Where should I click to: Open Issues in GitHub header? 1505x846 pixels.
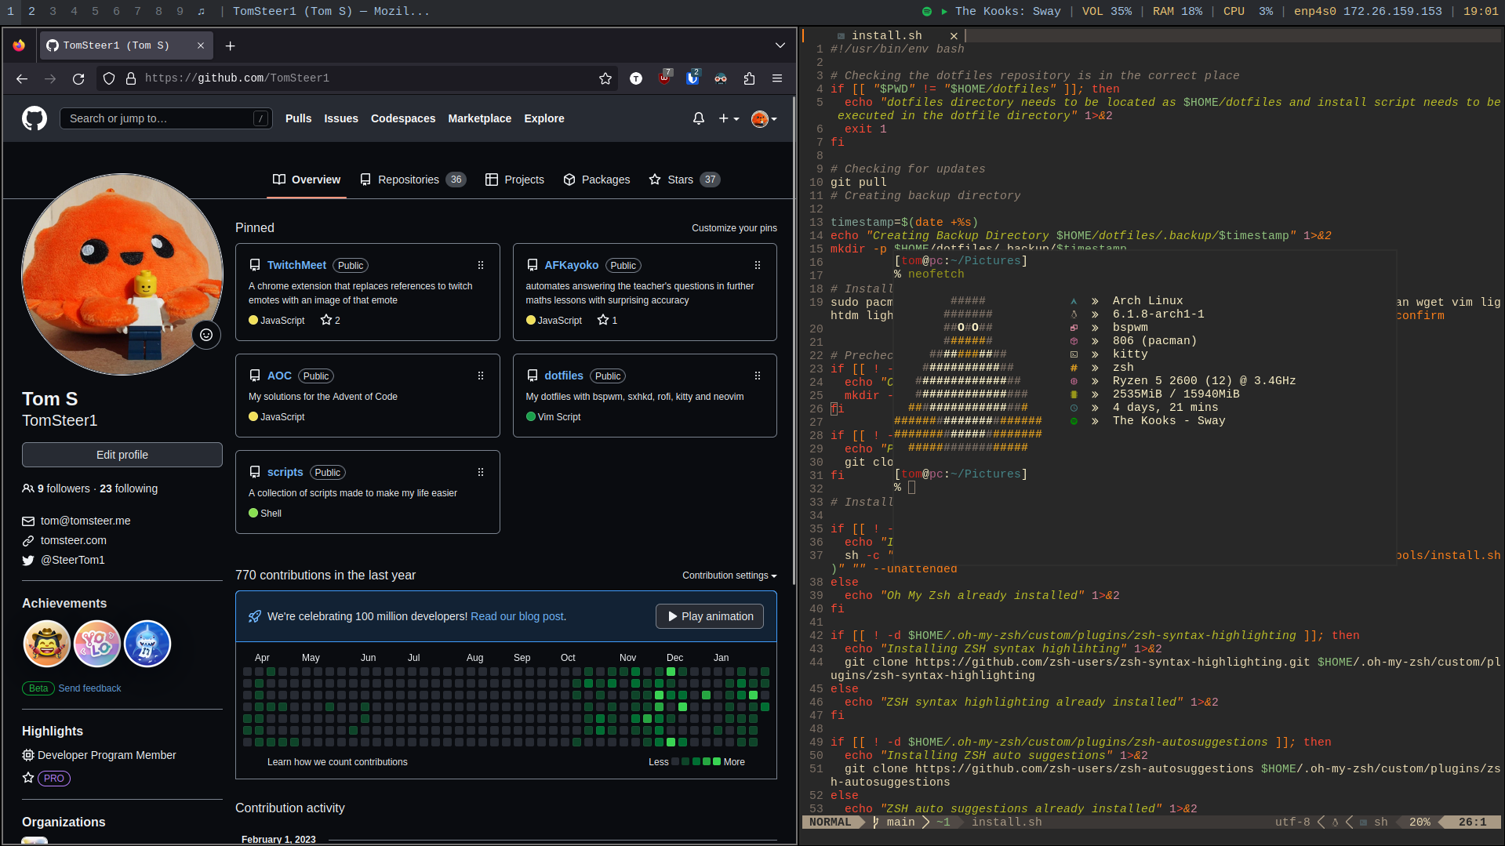click(x=341, y=118)
